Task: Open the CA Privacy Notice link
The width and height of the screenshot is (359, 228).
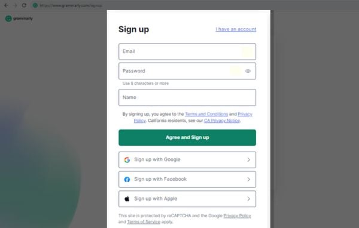Action: [222, 121]
